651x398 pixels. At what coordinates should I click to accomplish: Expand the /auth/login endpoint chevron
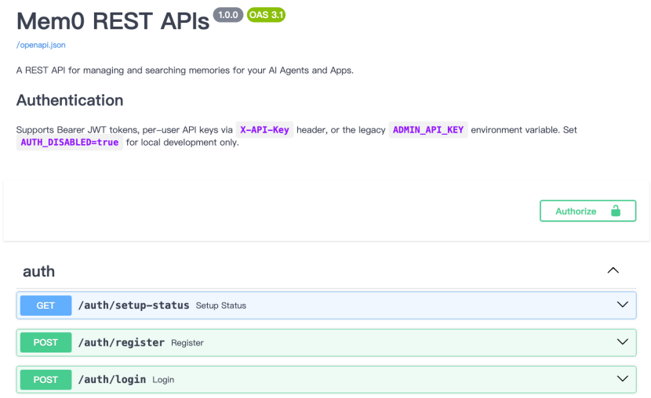point(622,379)
